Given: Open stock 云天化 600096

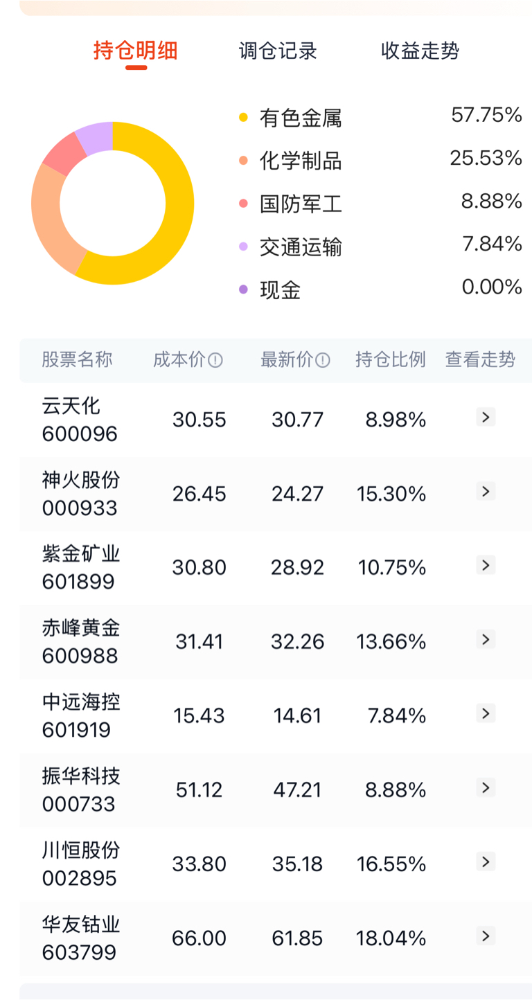Looking at the screenshot, I should pyautogui.click(x=79, y=420).
